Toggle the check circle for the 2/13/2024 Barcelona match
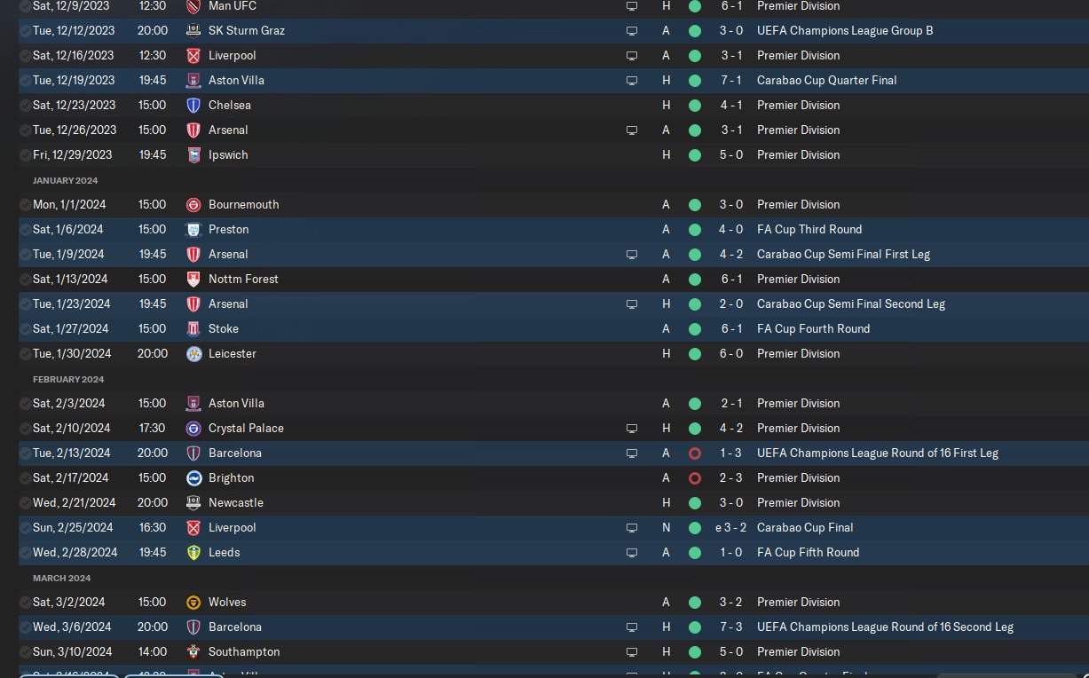Image resolution: width=1089 pixels, height=678 pixels. (25, 453)
